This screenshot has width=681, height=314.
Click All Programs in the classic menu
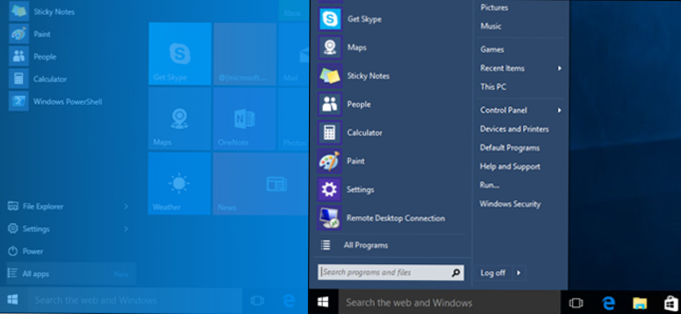click(x=366, y=245)
